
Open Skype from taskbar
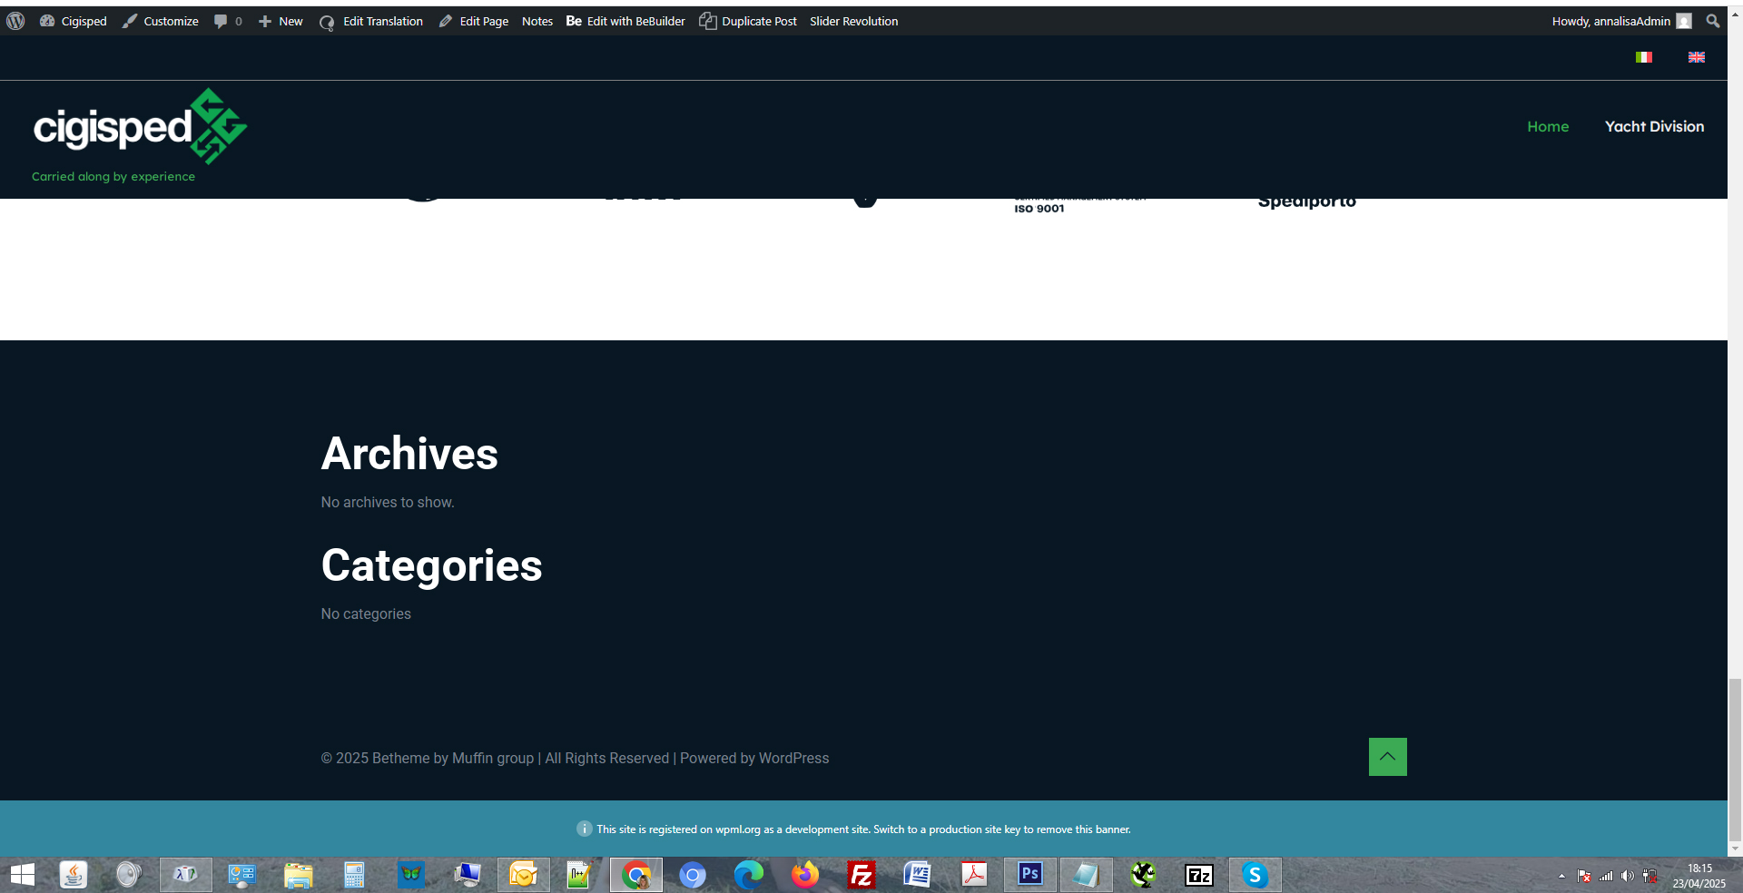tap(1256, 875)
